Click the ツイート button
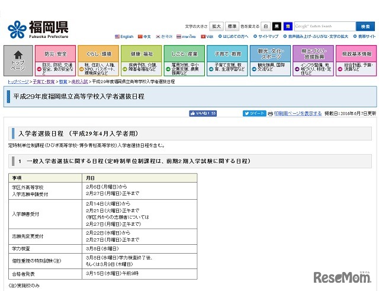This screenshot has width=379, height=291. (x=254, y=113)
